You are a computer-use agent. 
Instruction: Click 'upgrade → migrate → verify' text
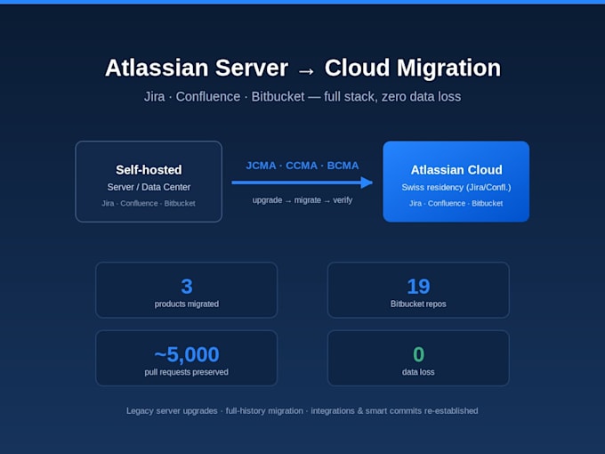pos(302,200)
